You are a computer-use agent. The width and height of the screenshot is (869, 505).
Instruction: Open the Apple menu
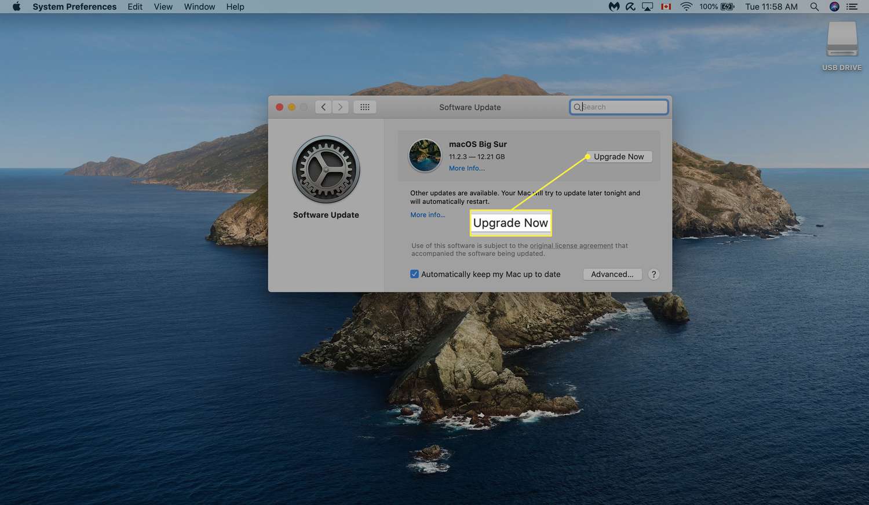[x=16, y=7]
